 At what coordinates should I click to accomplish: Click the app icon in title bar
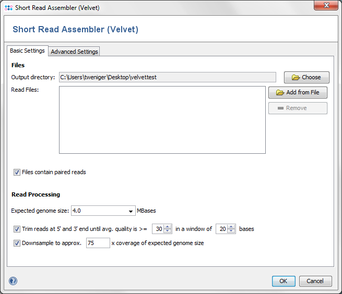pyautogui.click(x=8, y=8)
